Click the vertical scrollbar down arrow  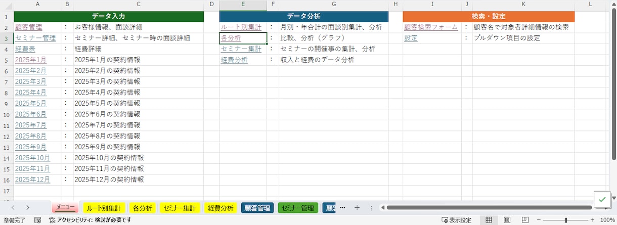pyautogui.click(x=614, y=198)
